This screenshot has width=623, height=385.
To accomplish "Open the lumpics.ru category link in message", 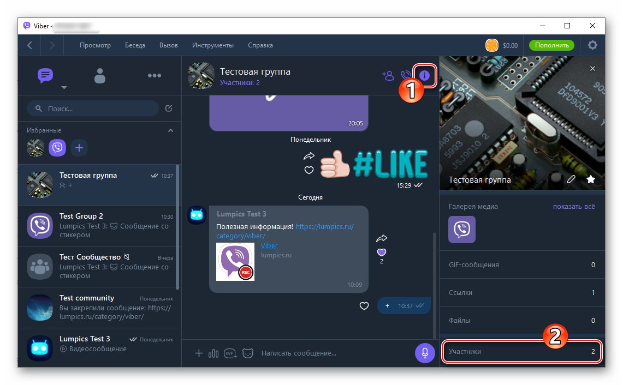I will (x=285, y=231).
